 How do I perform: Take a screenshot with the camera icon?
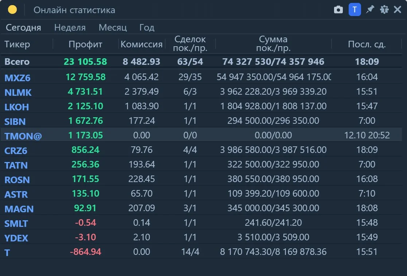click(x=338, y=10)
